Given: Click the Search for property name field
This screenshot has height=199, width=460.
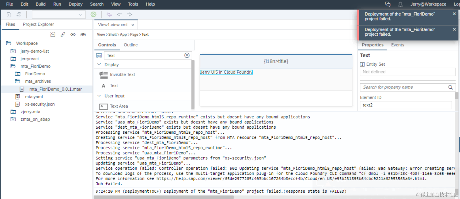Looking at the screenshot, I should point(408,87).
